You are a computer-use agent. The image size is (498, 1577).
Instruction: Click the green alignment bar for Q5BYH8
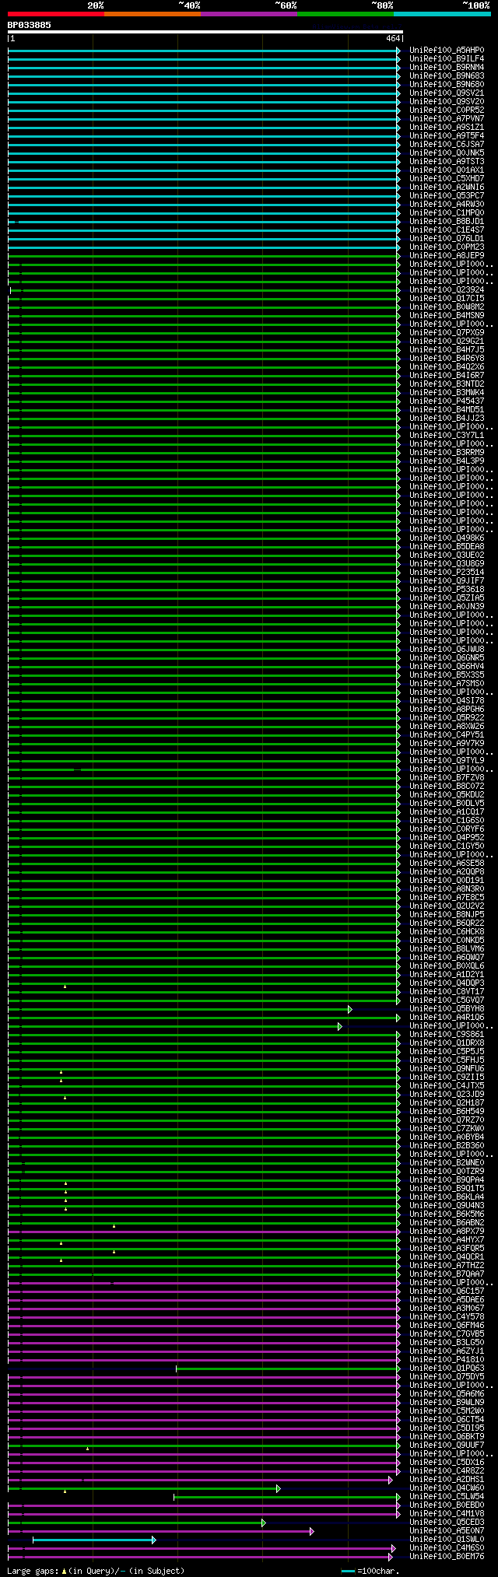(180, 1009)
